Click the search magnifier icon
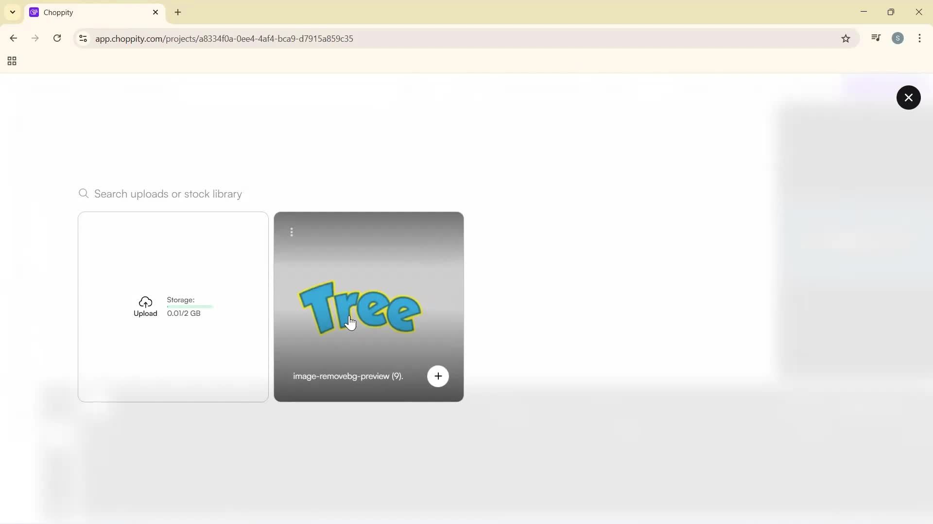The height and width of the screenshot is (524, 933). pos(84,194)
